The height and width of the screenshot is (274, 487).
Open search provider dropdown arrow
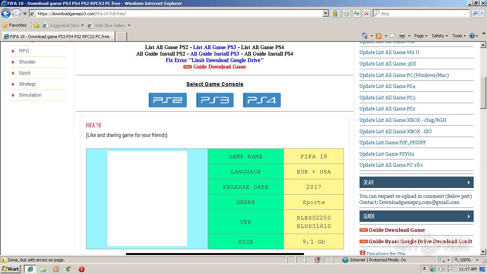click(x=483, y=13)
